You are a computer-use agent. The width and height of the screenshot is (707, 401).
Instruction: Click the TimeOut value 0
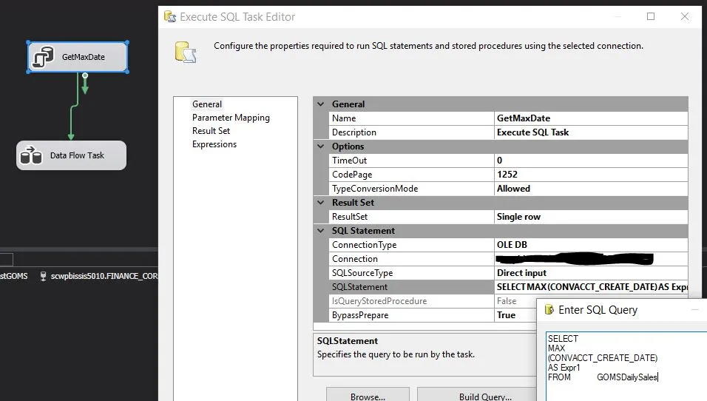click(x=591, y=160)
